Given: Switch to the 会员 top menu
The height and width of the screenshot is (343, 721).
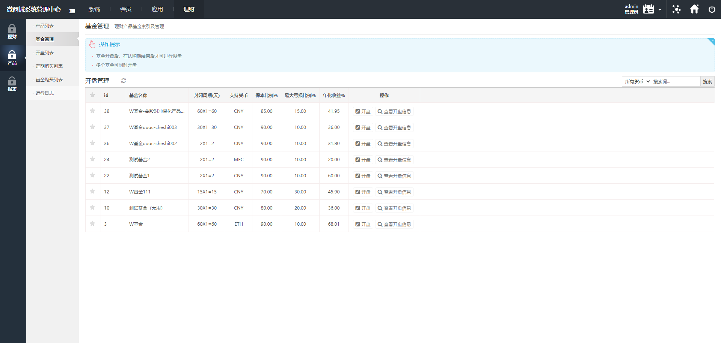Looking at the screenshot, I should click(125, 9).
